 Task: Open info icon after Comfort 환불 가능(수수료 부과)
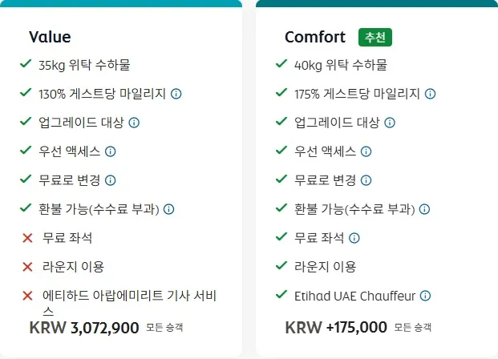pos(424,209)
